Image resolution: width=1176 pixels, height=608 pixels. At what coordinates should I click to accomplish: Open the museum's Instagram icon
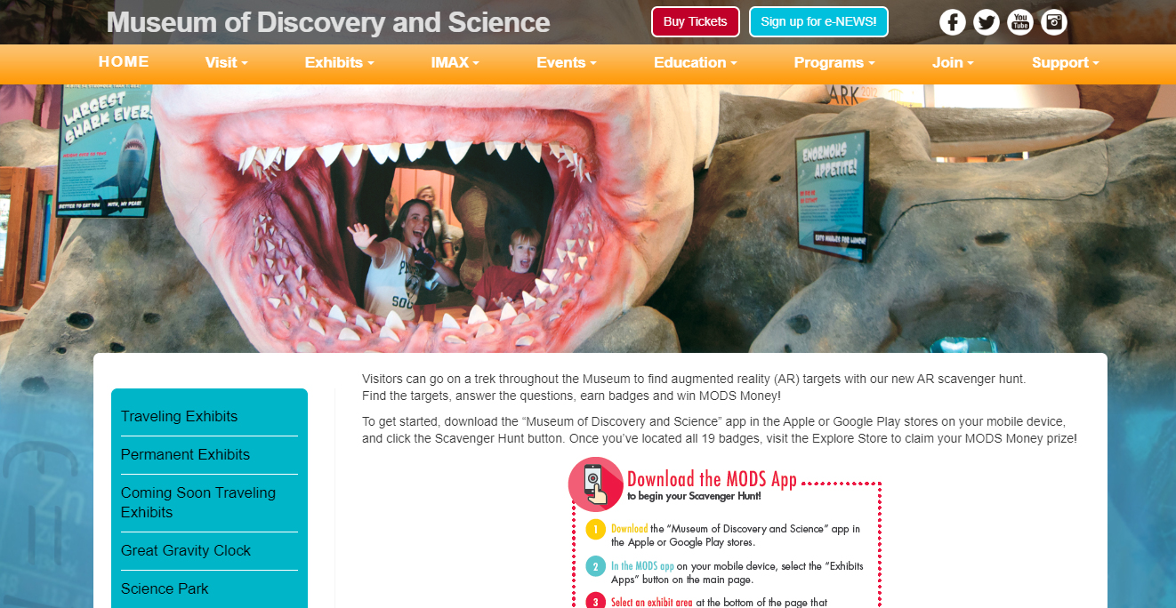tap(1054, 22)
